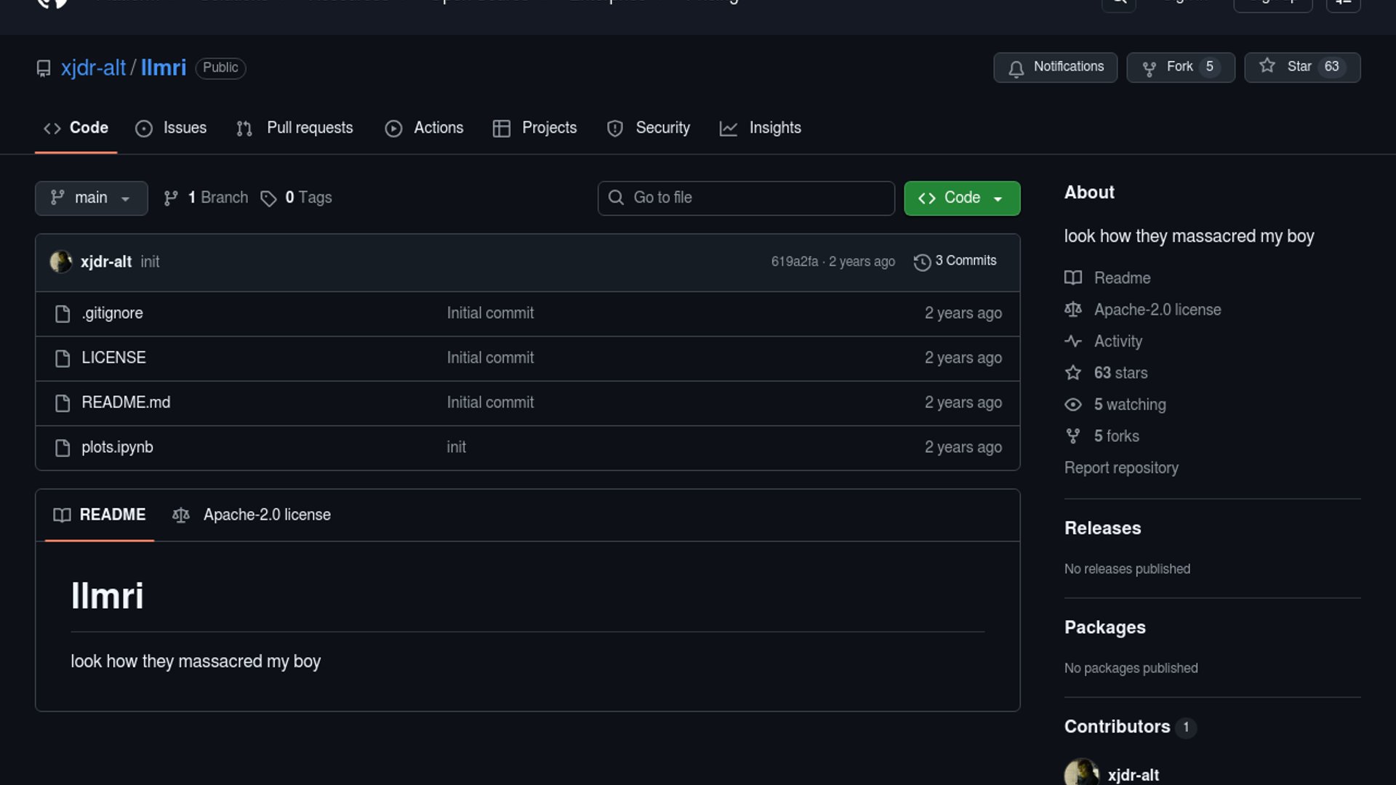Open the xjdr-alt owner profile link

click(x=93, y=68)
